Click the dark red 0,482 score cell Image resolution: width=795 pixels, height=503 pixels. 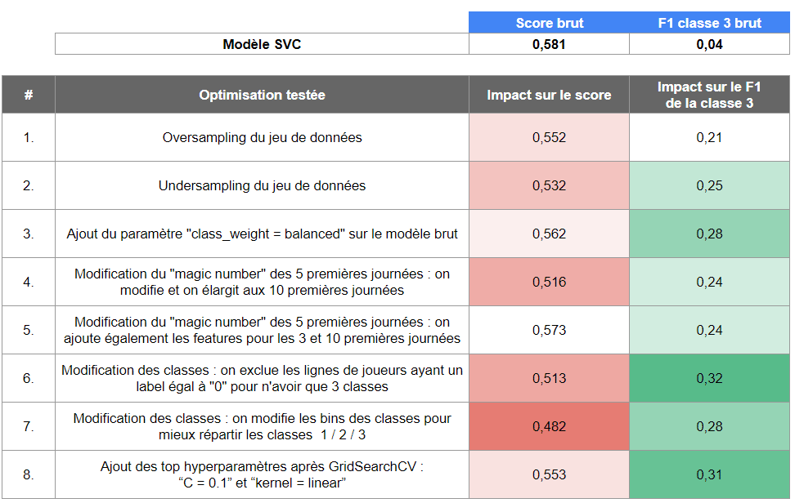pyautogui.click(x=548, y=426)
